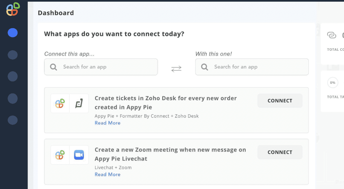
Task: Click Appy Pie icon in Zoho integration card
Action: pyautogui.click(x=60, y=103)
